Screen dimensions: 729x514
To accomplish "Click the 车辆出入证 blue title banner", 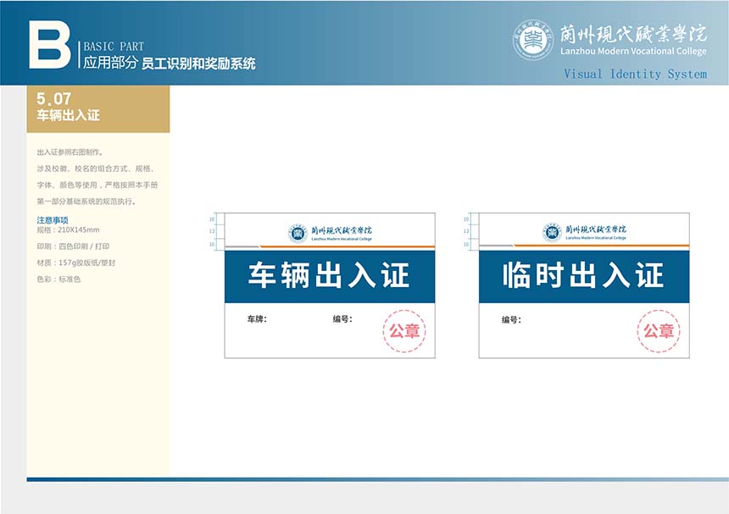I will pos(329,276).
